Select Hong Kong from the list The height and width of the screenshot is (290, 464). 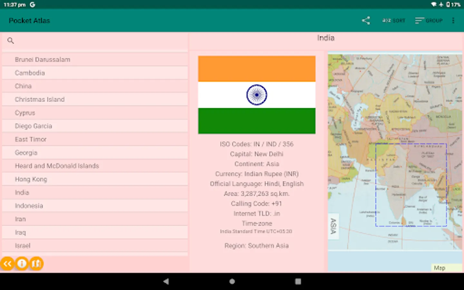click(x=95, y=179)
